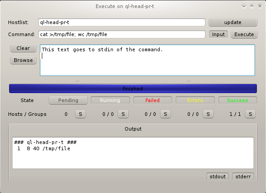The width and height of the screenshot is (266, 193).
Task: Toggle stderr output display
Action: [243, 177]
